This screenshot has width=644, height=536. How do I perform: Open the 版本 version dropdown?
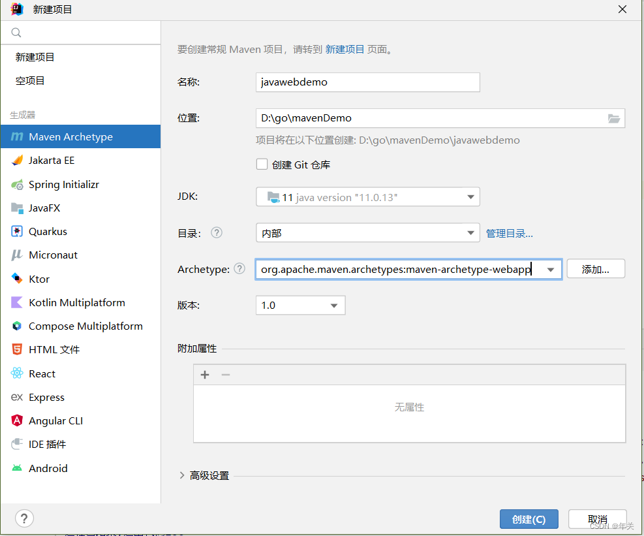pyautogui.click(x=334, y=306)
